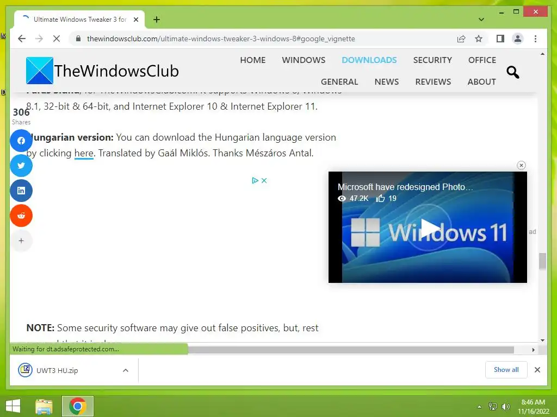Share this page using the share icon

pos(461,39)
